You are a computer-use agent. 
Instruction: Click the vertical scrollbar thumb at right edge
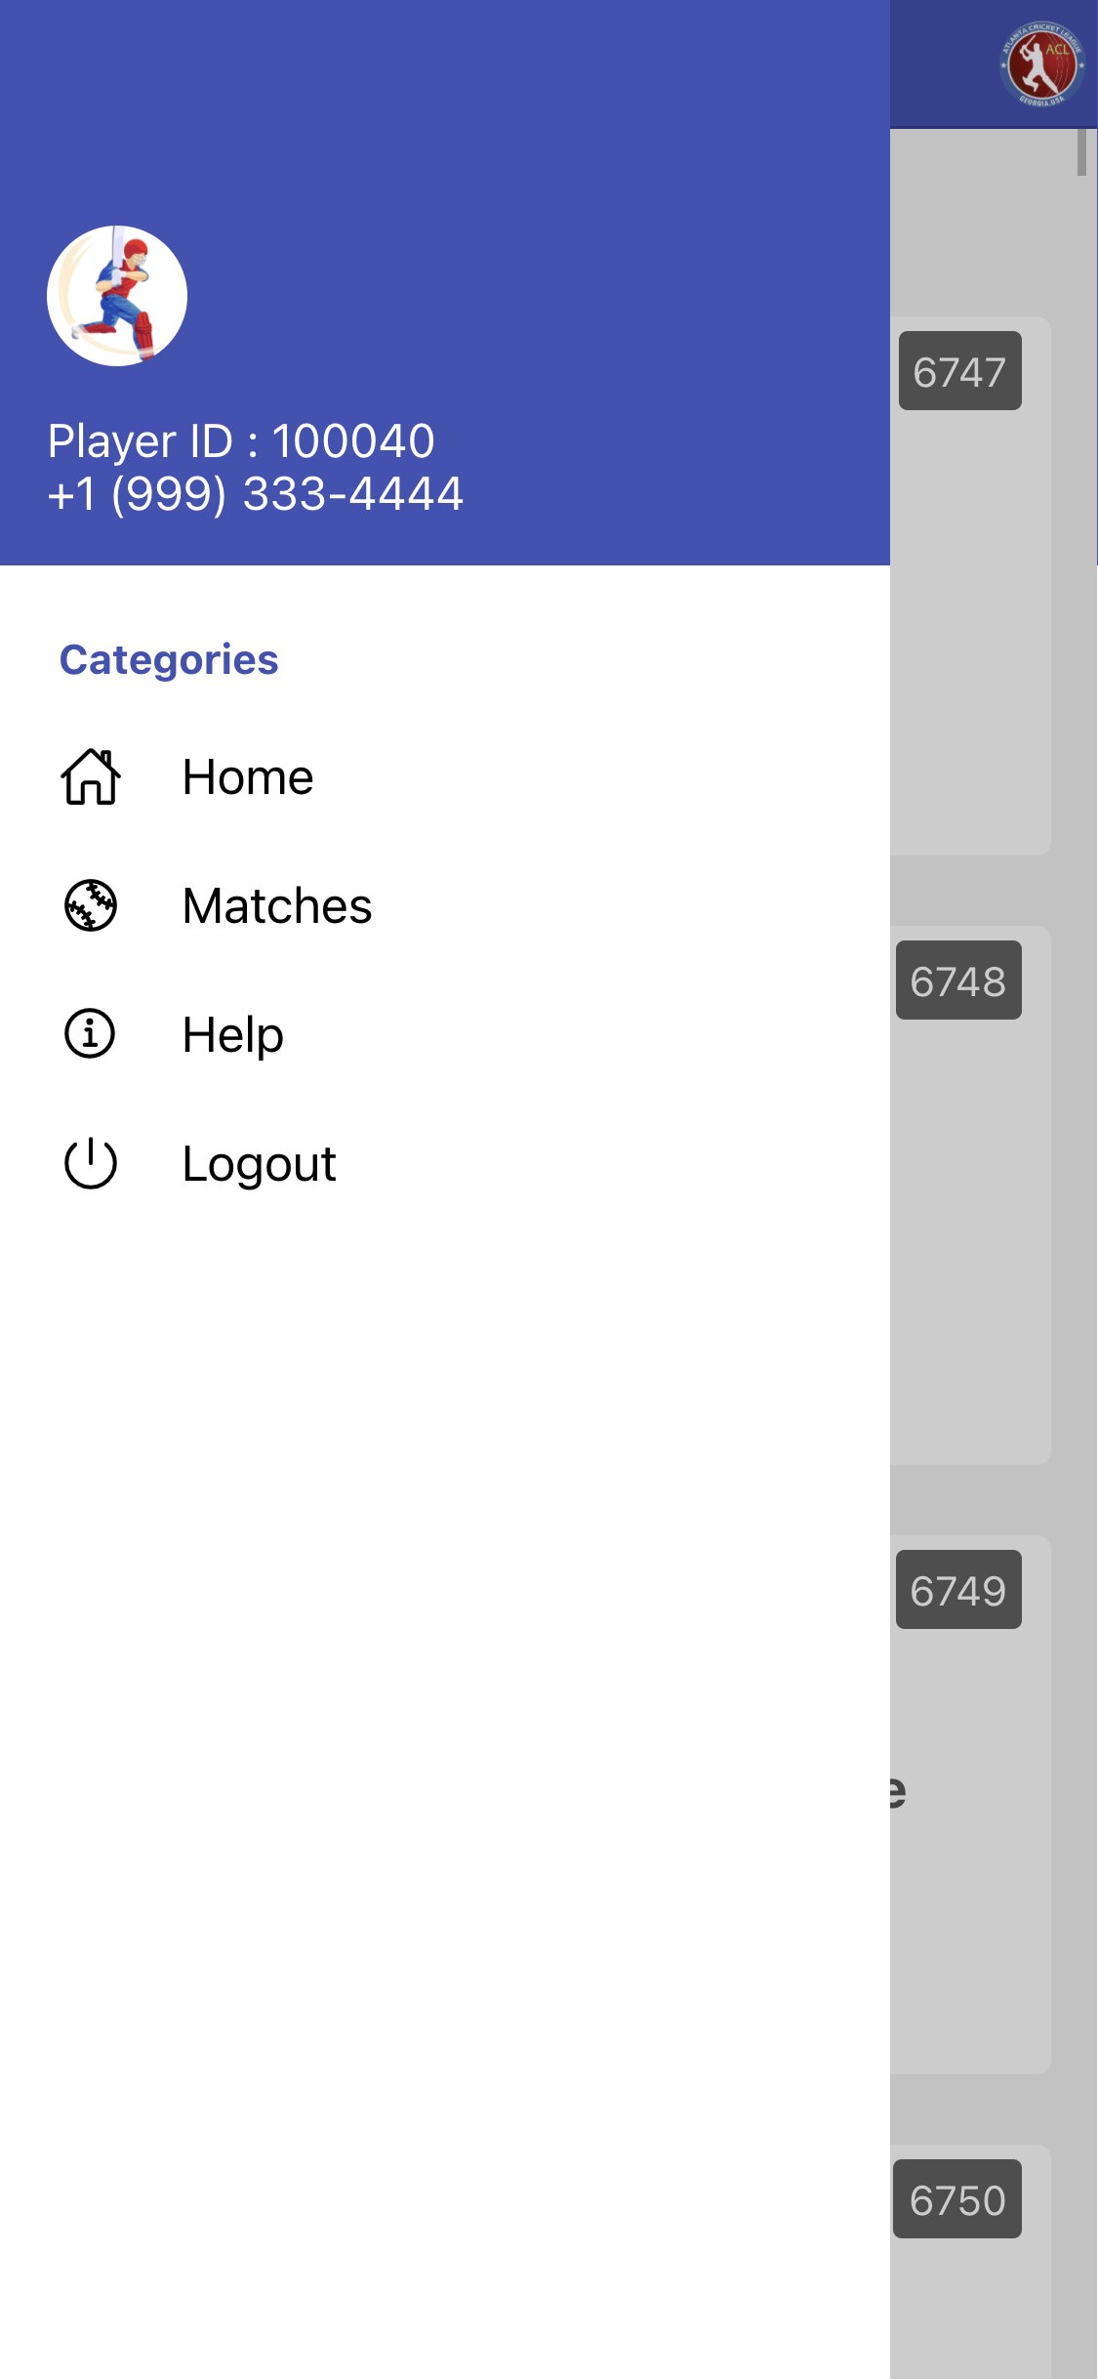click(x=1081, y=152)
